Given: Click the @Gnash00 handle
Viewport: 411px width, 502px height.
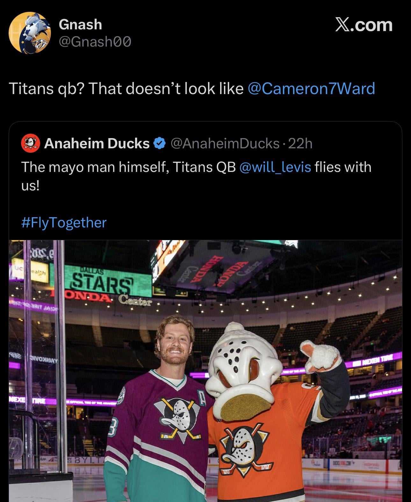Looking at the screenshot, I should coord(95,42).
